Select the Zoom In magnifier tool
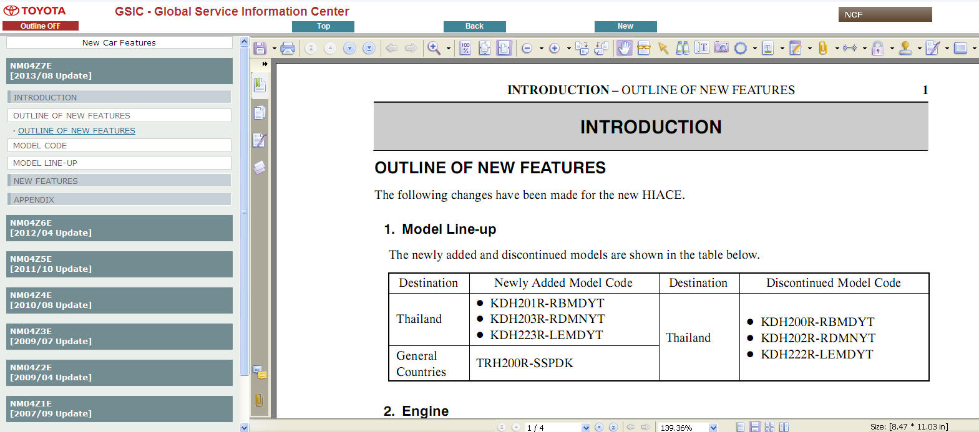This screenshot has height=432, width=979. (434, 48)
